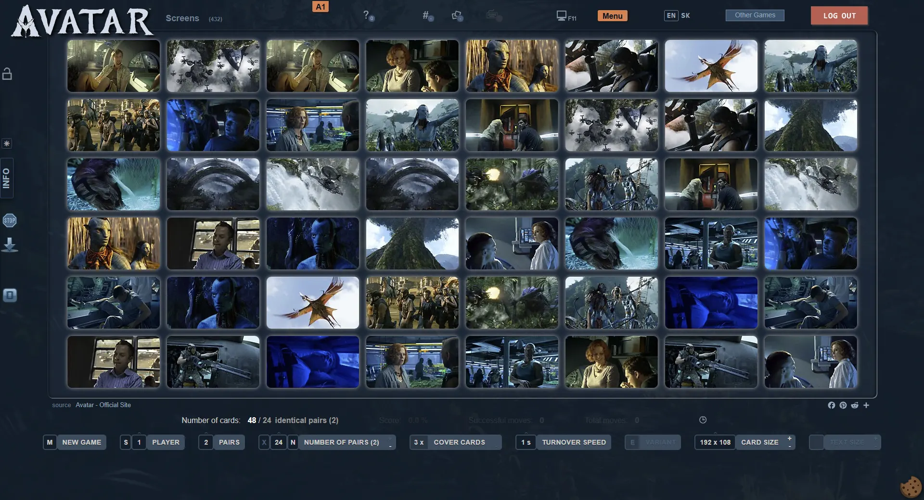This screenshot has height=500, width=924.
Task: Click the F11 fullscreen monitor icon
Action: click(561, 16)
